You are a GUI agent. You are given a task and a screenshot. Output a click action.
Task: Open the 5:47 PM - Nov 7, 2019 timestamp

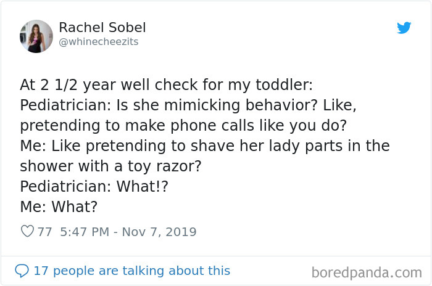[x=128, y=232]
